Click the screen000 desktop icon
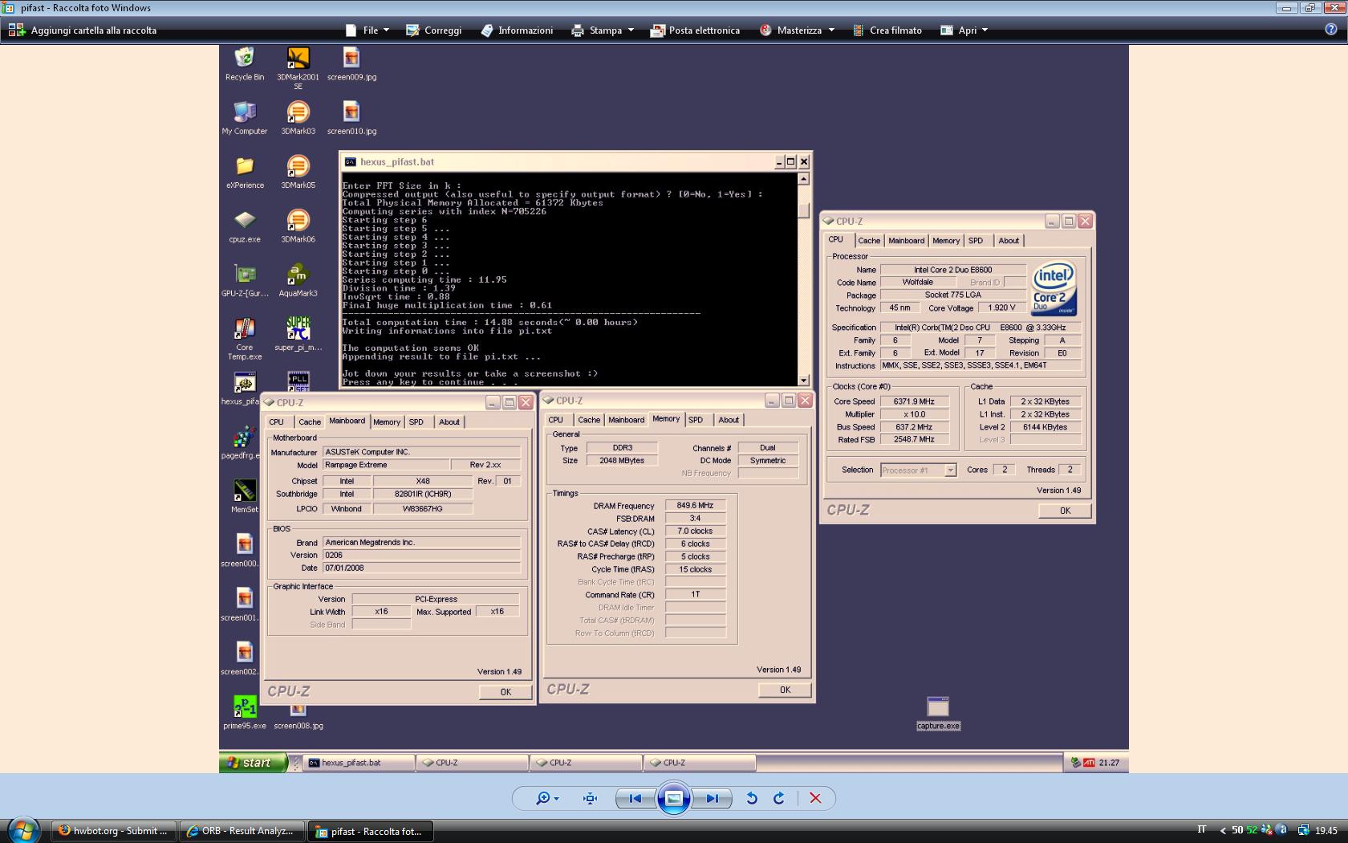Viewport: 1348px width, 843px height. (x=240, y=551)
